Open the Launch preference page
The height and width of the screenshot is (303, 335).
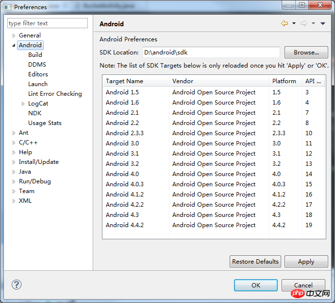pyautogui.click(x=38, y=84)
